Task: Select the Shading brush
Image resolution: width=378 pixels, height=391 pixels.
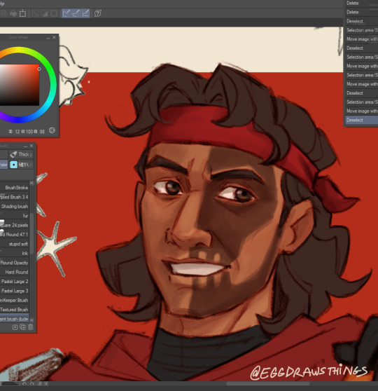Action: click(x=15, y=206)
